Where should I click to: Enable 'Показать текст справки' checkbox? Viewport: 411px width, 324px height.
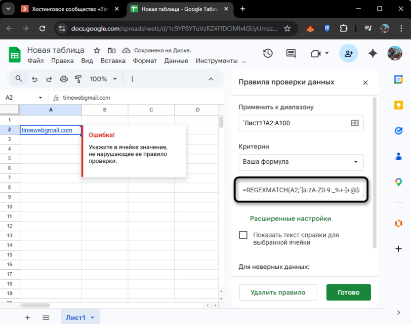point(243,235)
